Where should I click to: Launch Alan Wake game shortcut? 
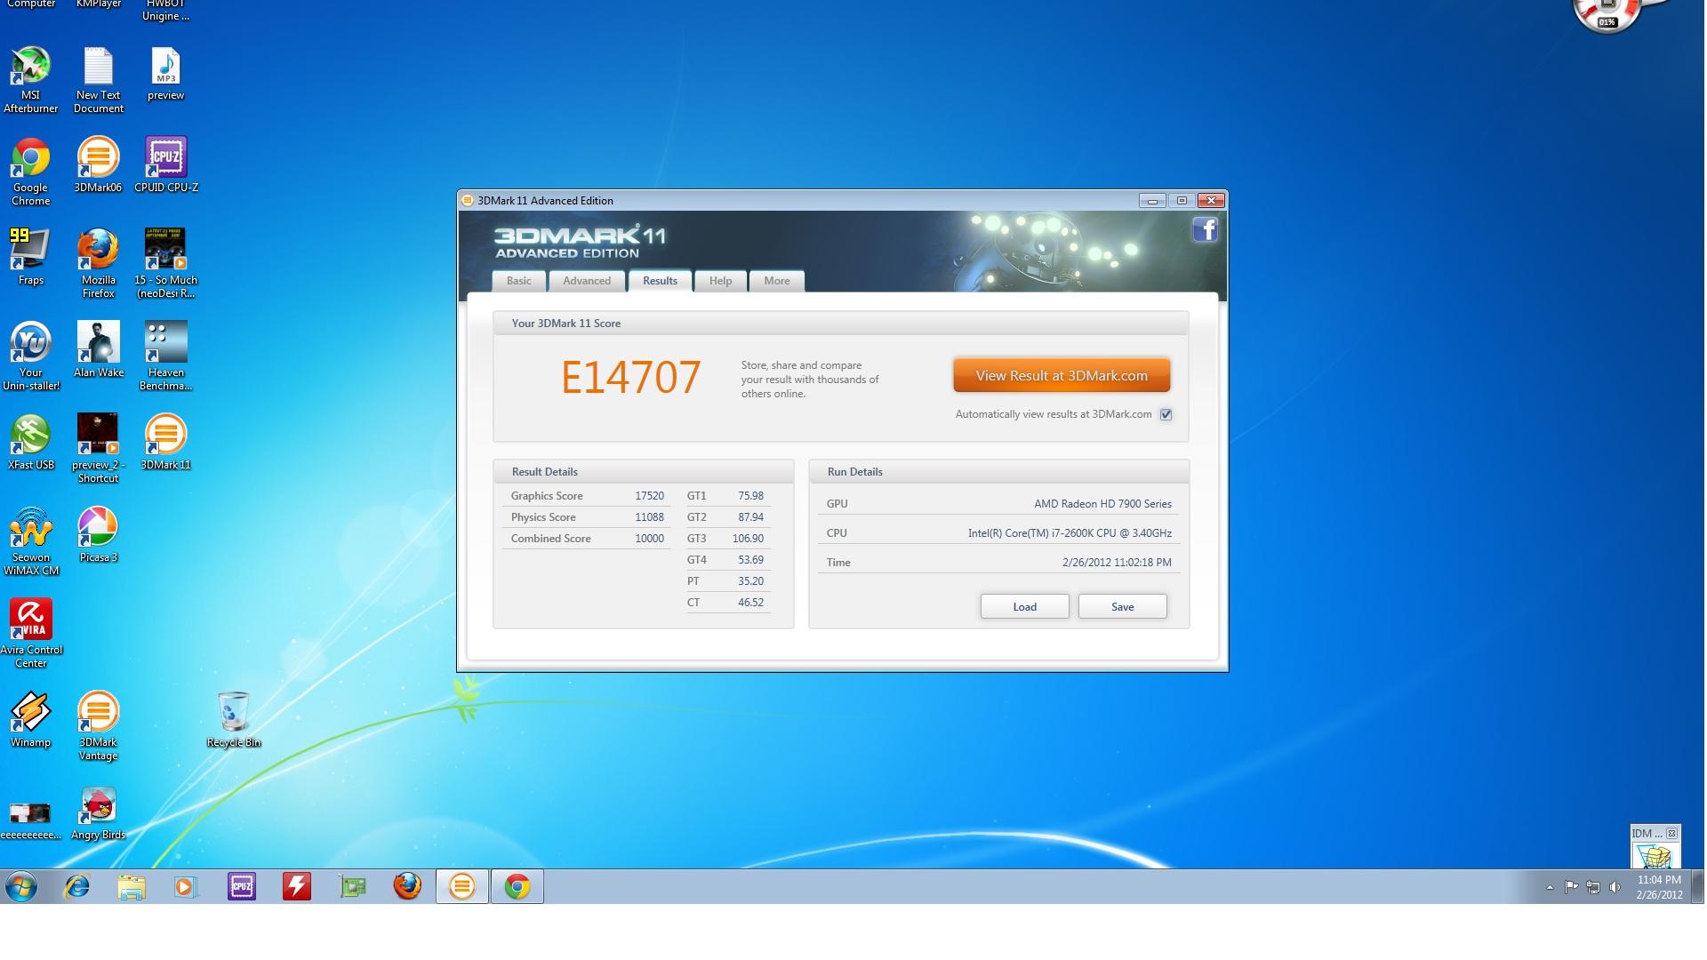(98, 349)
